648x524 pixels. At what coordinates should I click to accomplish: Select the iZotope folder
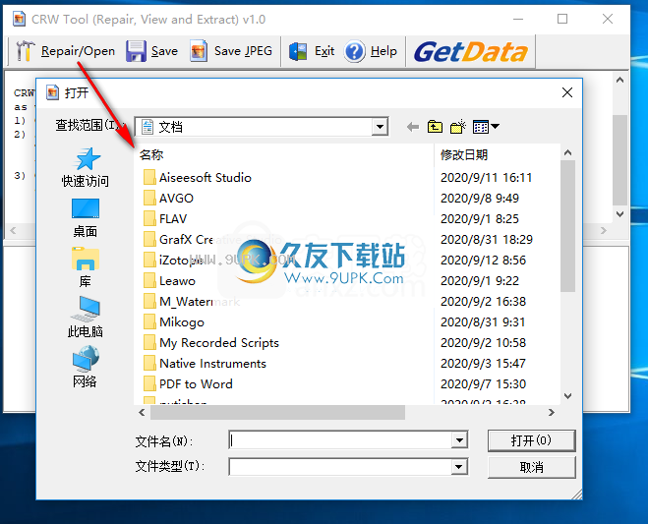point(173,261)
